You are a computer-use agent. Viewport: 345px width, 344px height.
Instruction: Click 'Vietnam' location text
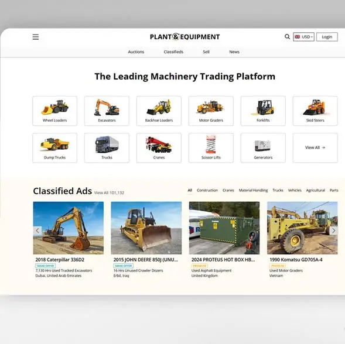pos(276,276)
